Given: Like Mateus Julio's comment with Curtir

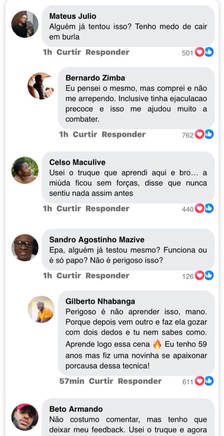Looking at the screenshot, I should pyautogui.click(x=69, y=52).
